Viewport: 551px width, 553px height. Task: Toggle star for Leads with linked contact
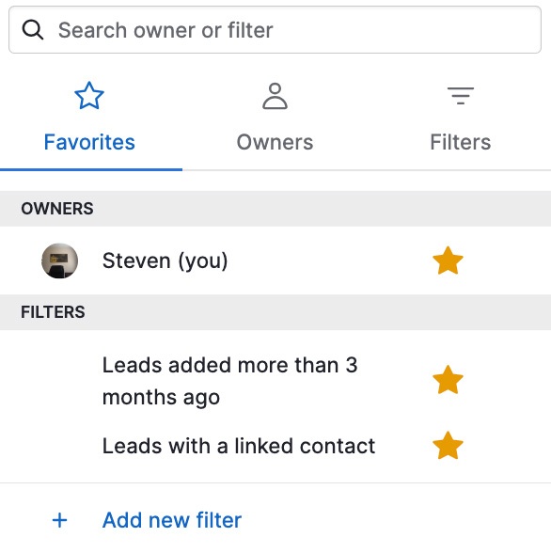pyautogui.click(x=448, y=446)
